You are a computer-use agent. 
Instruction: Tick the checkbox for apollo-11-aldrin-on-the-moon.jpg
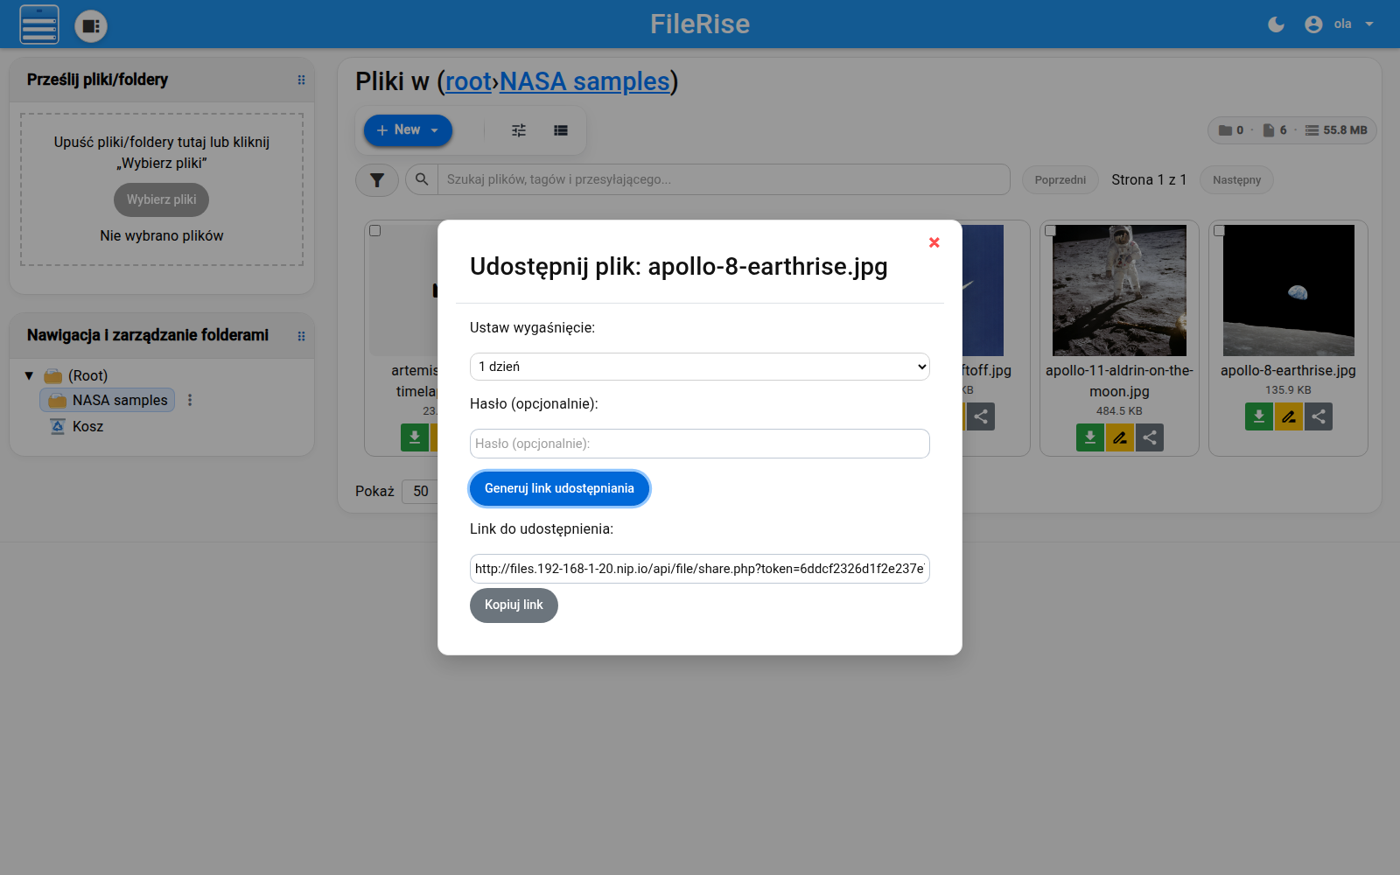click(1051, 231)
